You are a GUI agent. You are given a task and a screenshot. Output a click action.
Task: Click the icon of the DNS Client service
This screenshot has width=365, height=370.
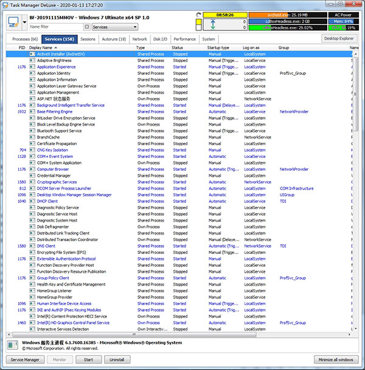tap(32, 246)
